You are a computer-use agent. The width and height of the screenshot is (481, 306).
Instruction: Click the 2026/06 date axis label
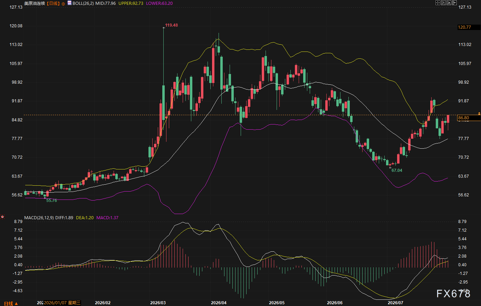pyautogui.click(x=335, y=303)
